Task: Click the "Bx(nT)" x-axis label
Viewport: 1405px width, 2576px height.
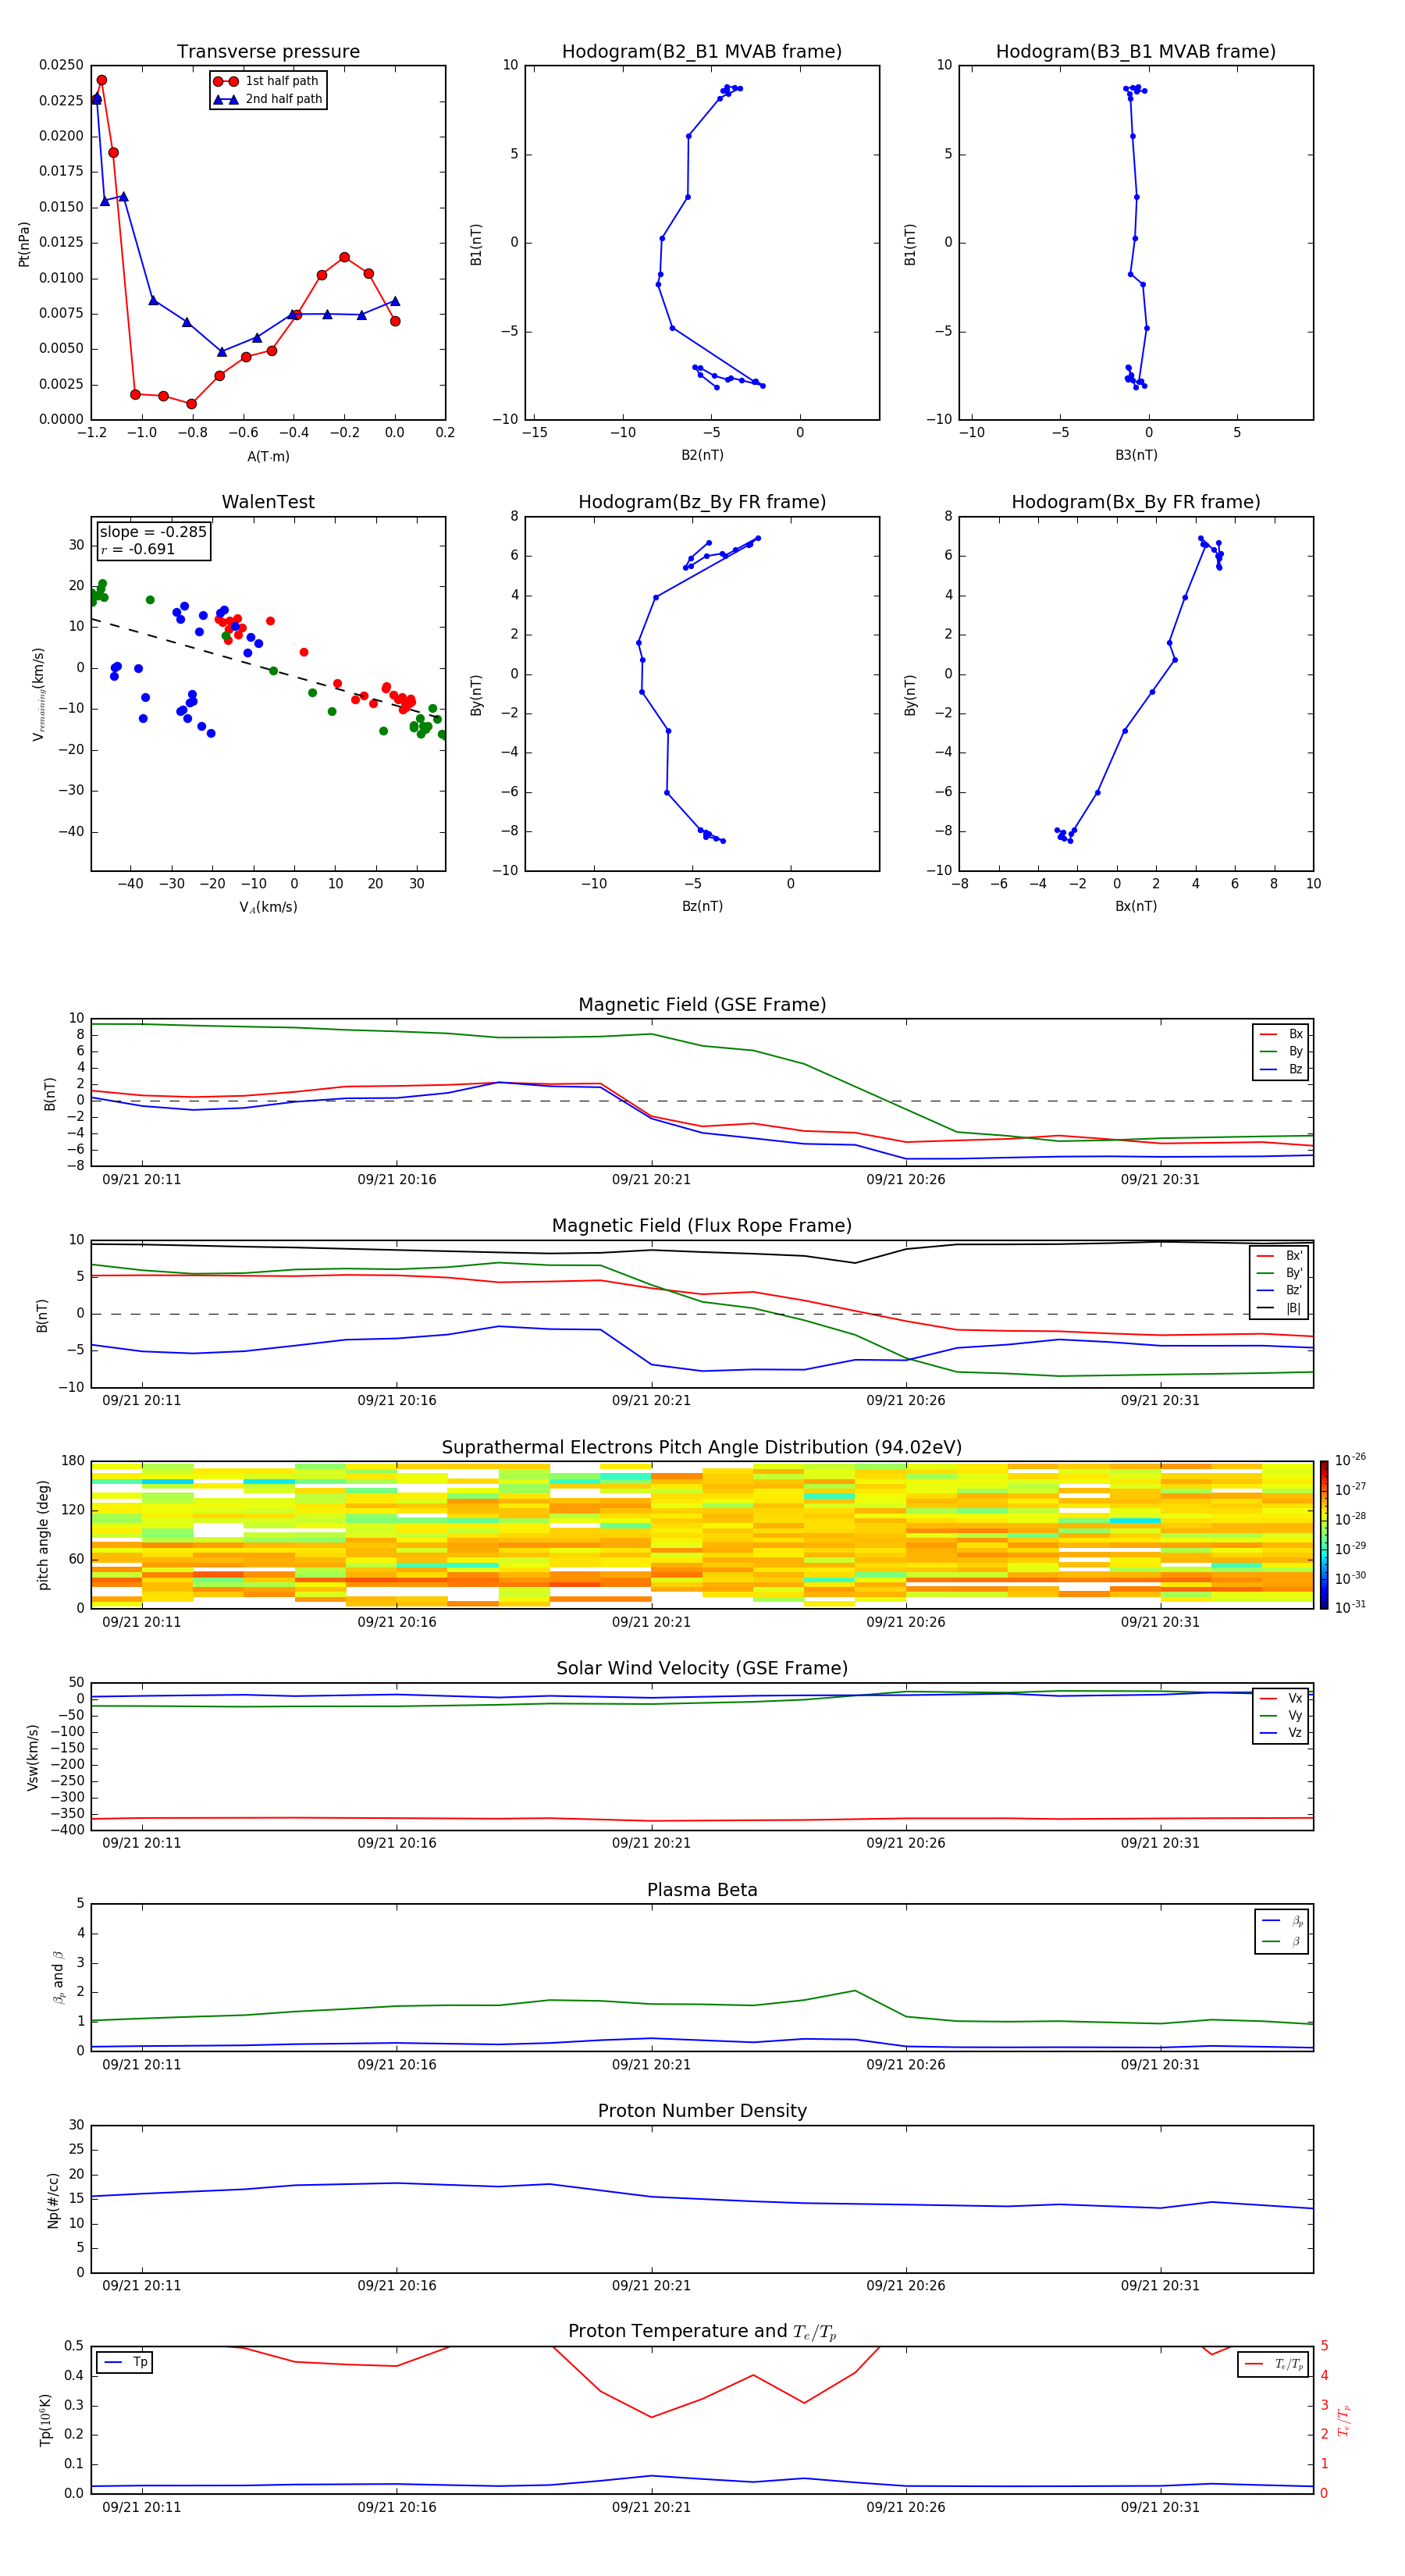Action: (1136, 906)
